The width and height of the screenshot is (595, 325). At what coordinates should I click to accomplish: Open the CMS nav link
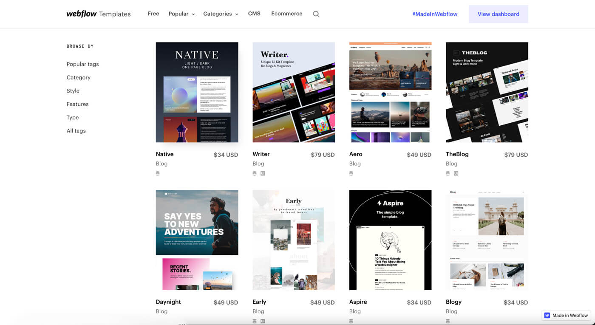point(254,14)
